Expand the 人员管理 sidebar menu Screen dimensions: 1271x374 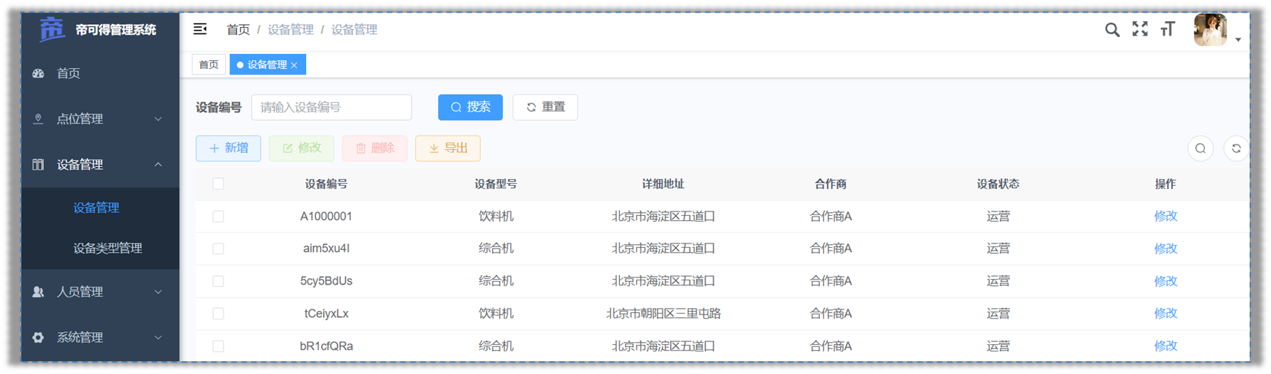click(100, 292)
